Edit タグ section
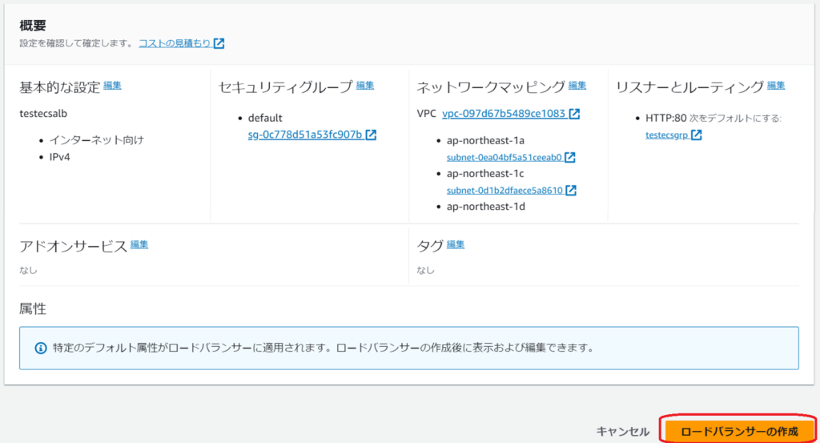Screen dimensions: 820x443 pyautogui.click(x=456, y=245)
